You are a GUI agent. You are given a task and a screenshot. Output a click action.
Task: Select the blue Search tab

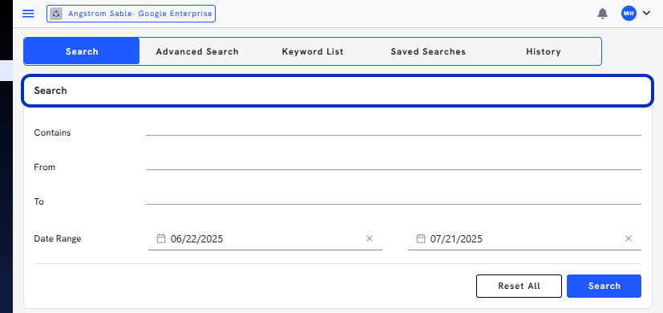[x=82, y=51]
